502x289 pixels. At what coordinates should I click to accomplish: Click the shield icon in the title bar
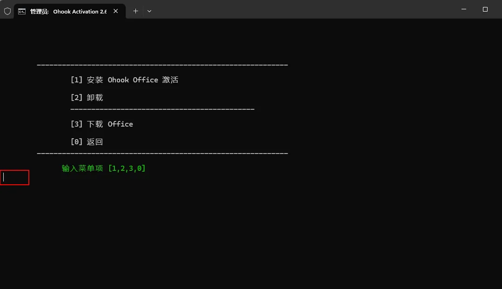7,11
